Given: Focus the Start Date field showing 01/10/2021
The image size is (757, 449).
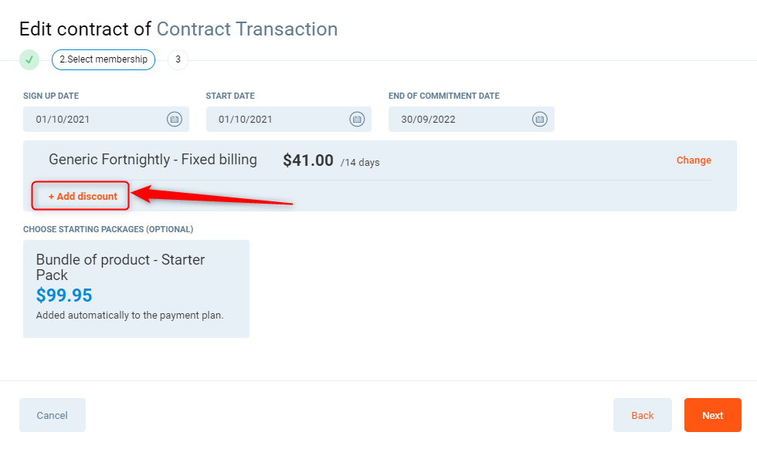Looking at the screenshot, I should coord(272,120).
